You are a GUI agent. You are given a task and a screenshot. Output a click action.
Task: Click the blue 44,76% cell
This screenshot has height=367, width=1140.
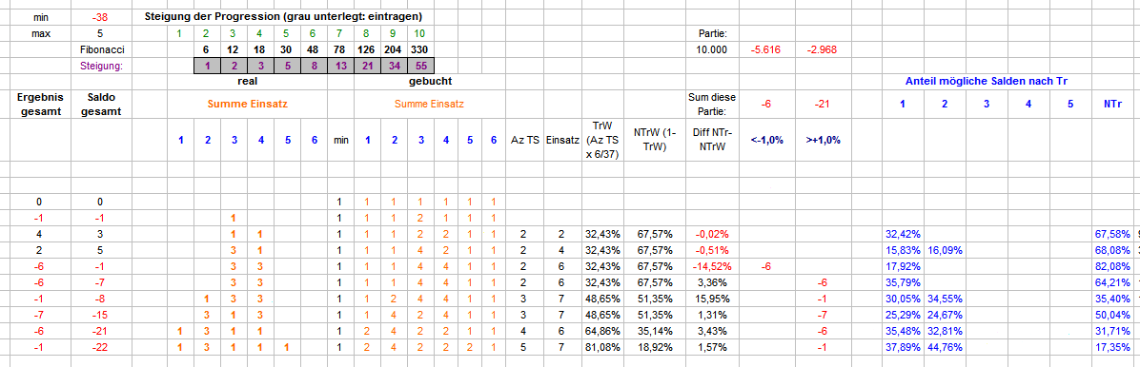click(945, 347)
